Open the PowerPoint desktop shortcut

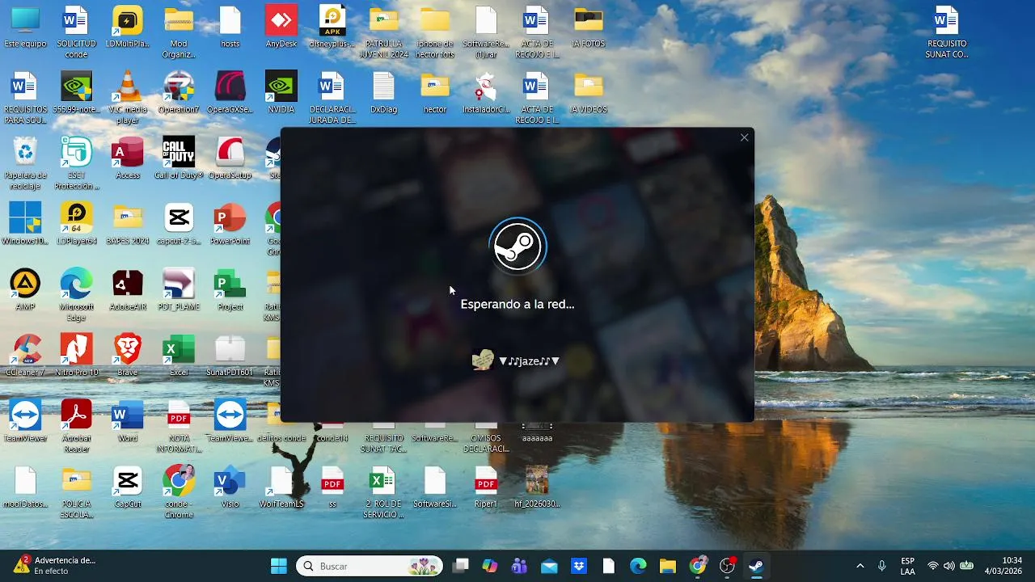click(230, 224)
